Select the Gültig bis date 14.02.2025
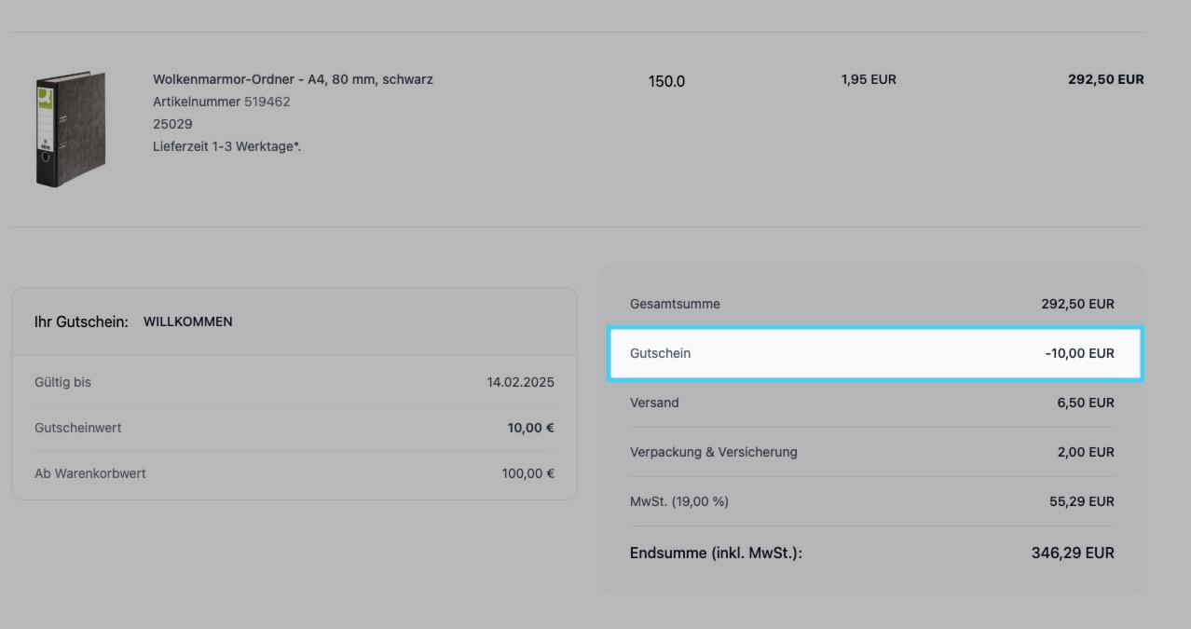Screen dimensions: 1191x629 [x=520, y=382]
